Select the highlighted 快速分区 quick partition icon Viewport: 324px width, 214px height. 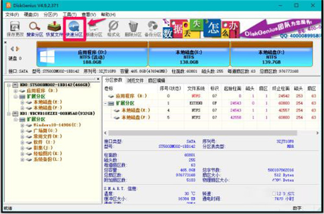[74, 29]
